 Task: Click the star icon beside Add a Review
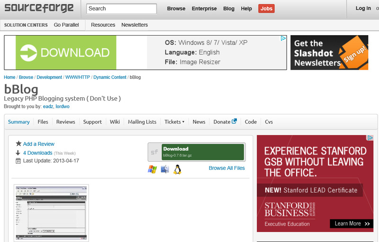tap(18, 144)
